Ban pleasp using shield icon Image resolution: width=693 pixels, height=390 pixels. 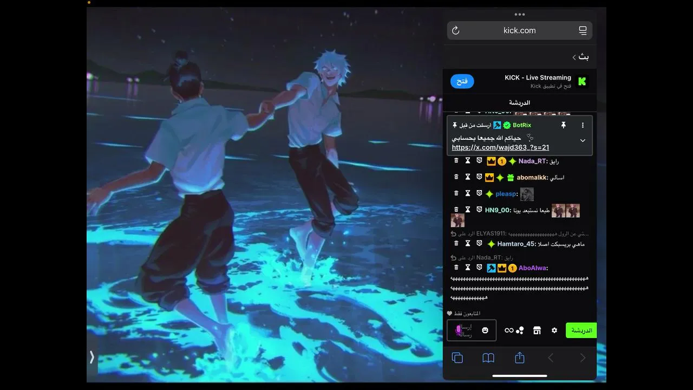(479, 193)
